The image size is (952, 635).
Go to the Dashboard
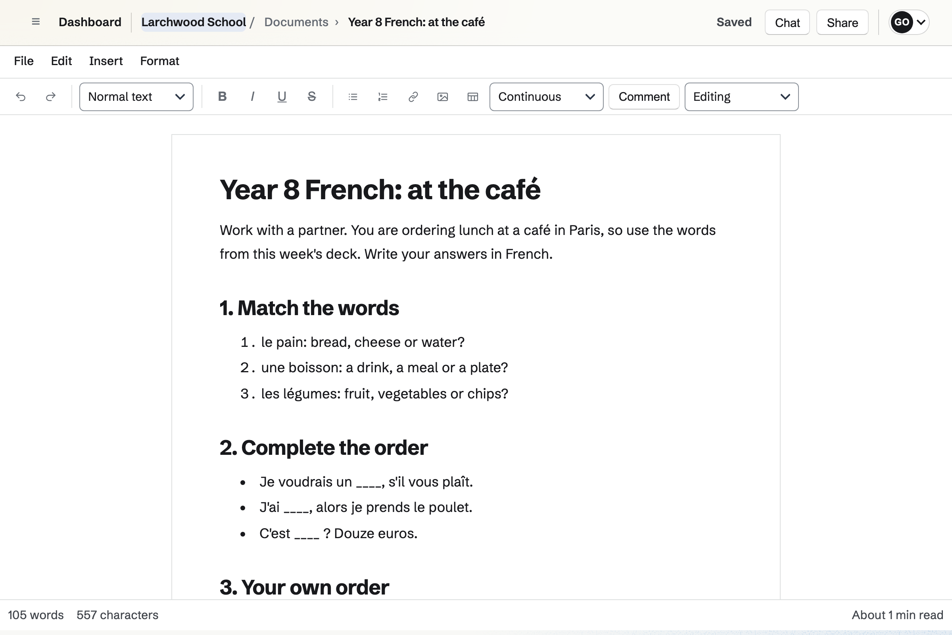(90, 22)
